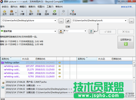Click the Select (选择) toolbar icon

point(47,13)
